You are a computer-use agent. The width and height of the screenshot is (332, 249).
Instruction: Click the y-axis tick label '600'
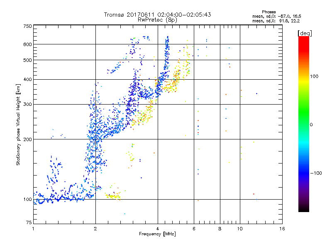[x=27, y=44]
